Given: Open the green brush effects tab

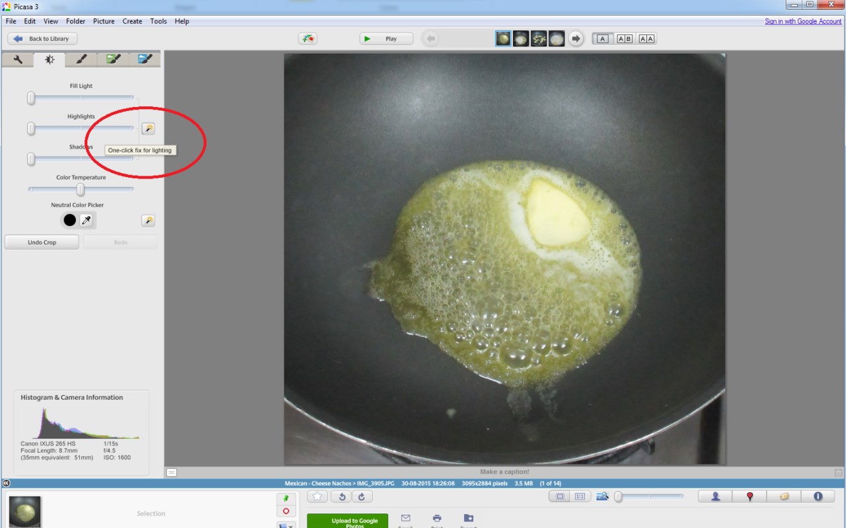Looking at the screenshot, I should tap(113, 59).
